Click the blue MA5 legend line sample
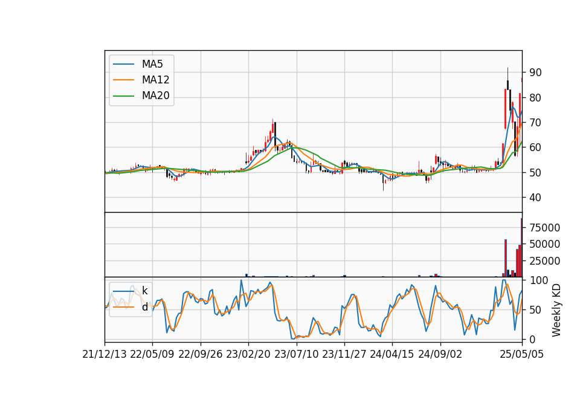580x417 pixels. [123, 64]
